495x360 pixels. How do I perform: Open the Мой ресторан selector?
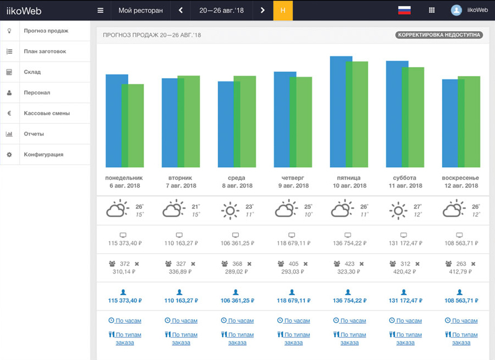click(141, 10)
